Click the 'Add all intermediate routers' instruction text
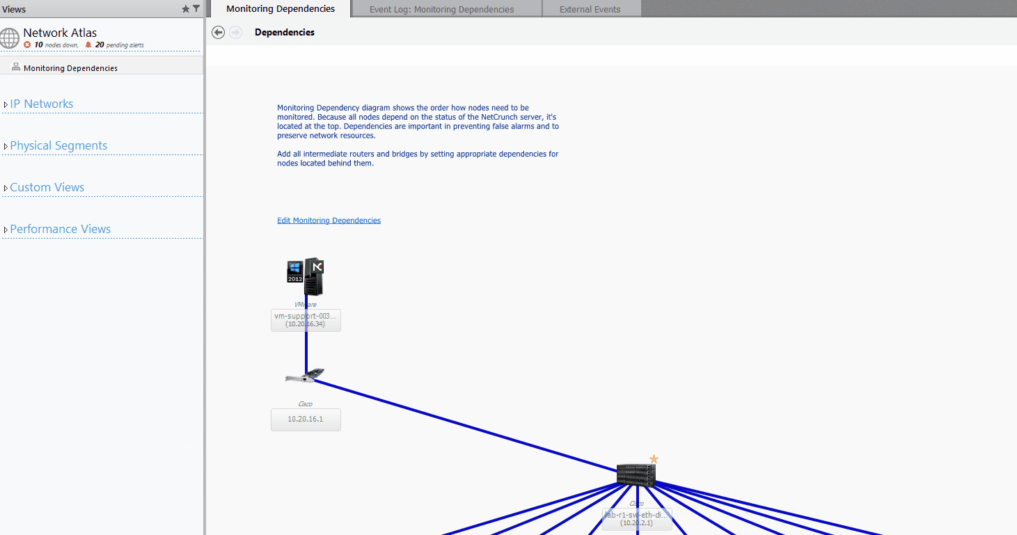Viewport: 1017px width, 535px height. coord(418,159)
